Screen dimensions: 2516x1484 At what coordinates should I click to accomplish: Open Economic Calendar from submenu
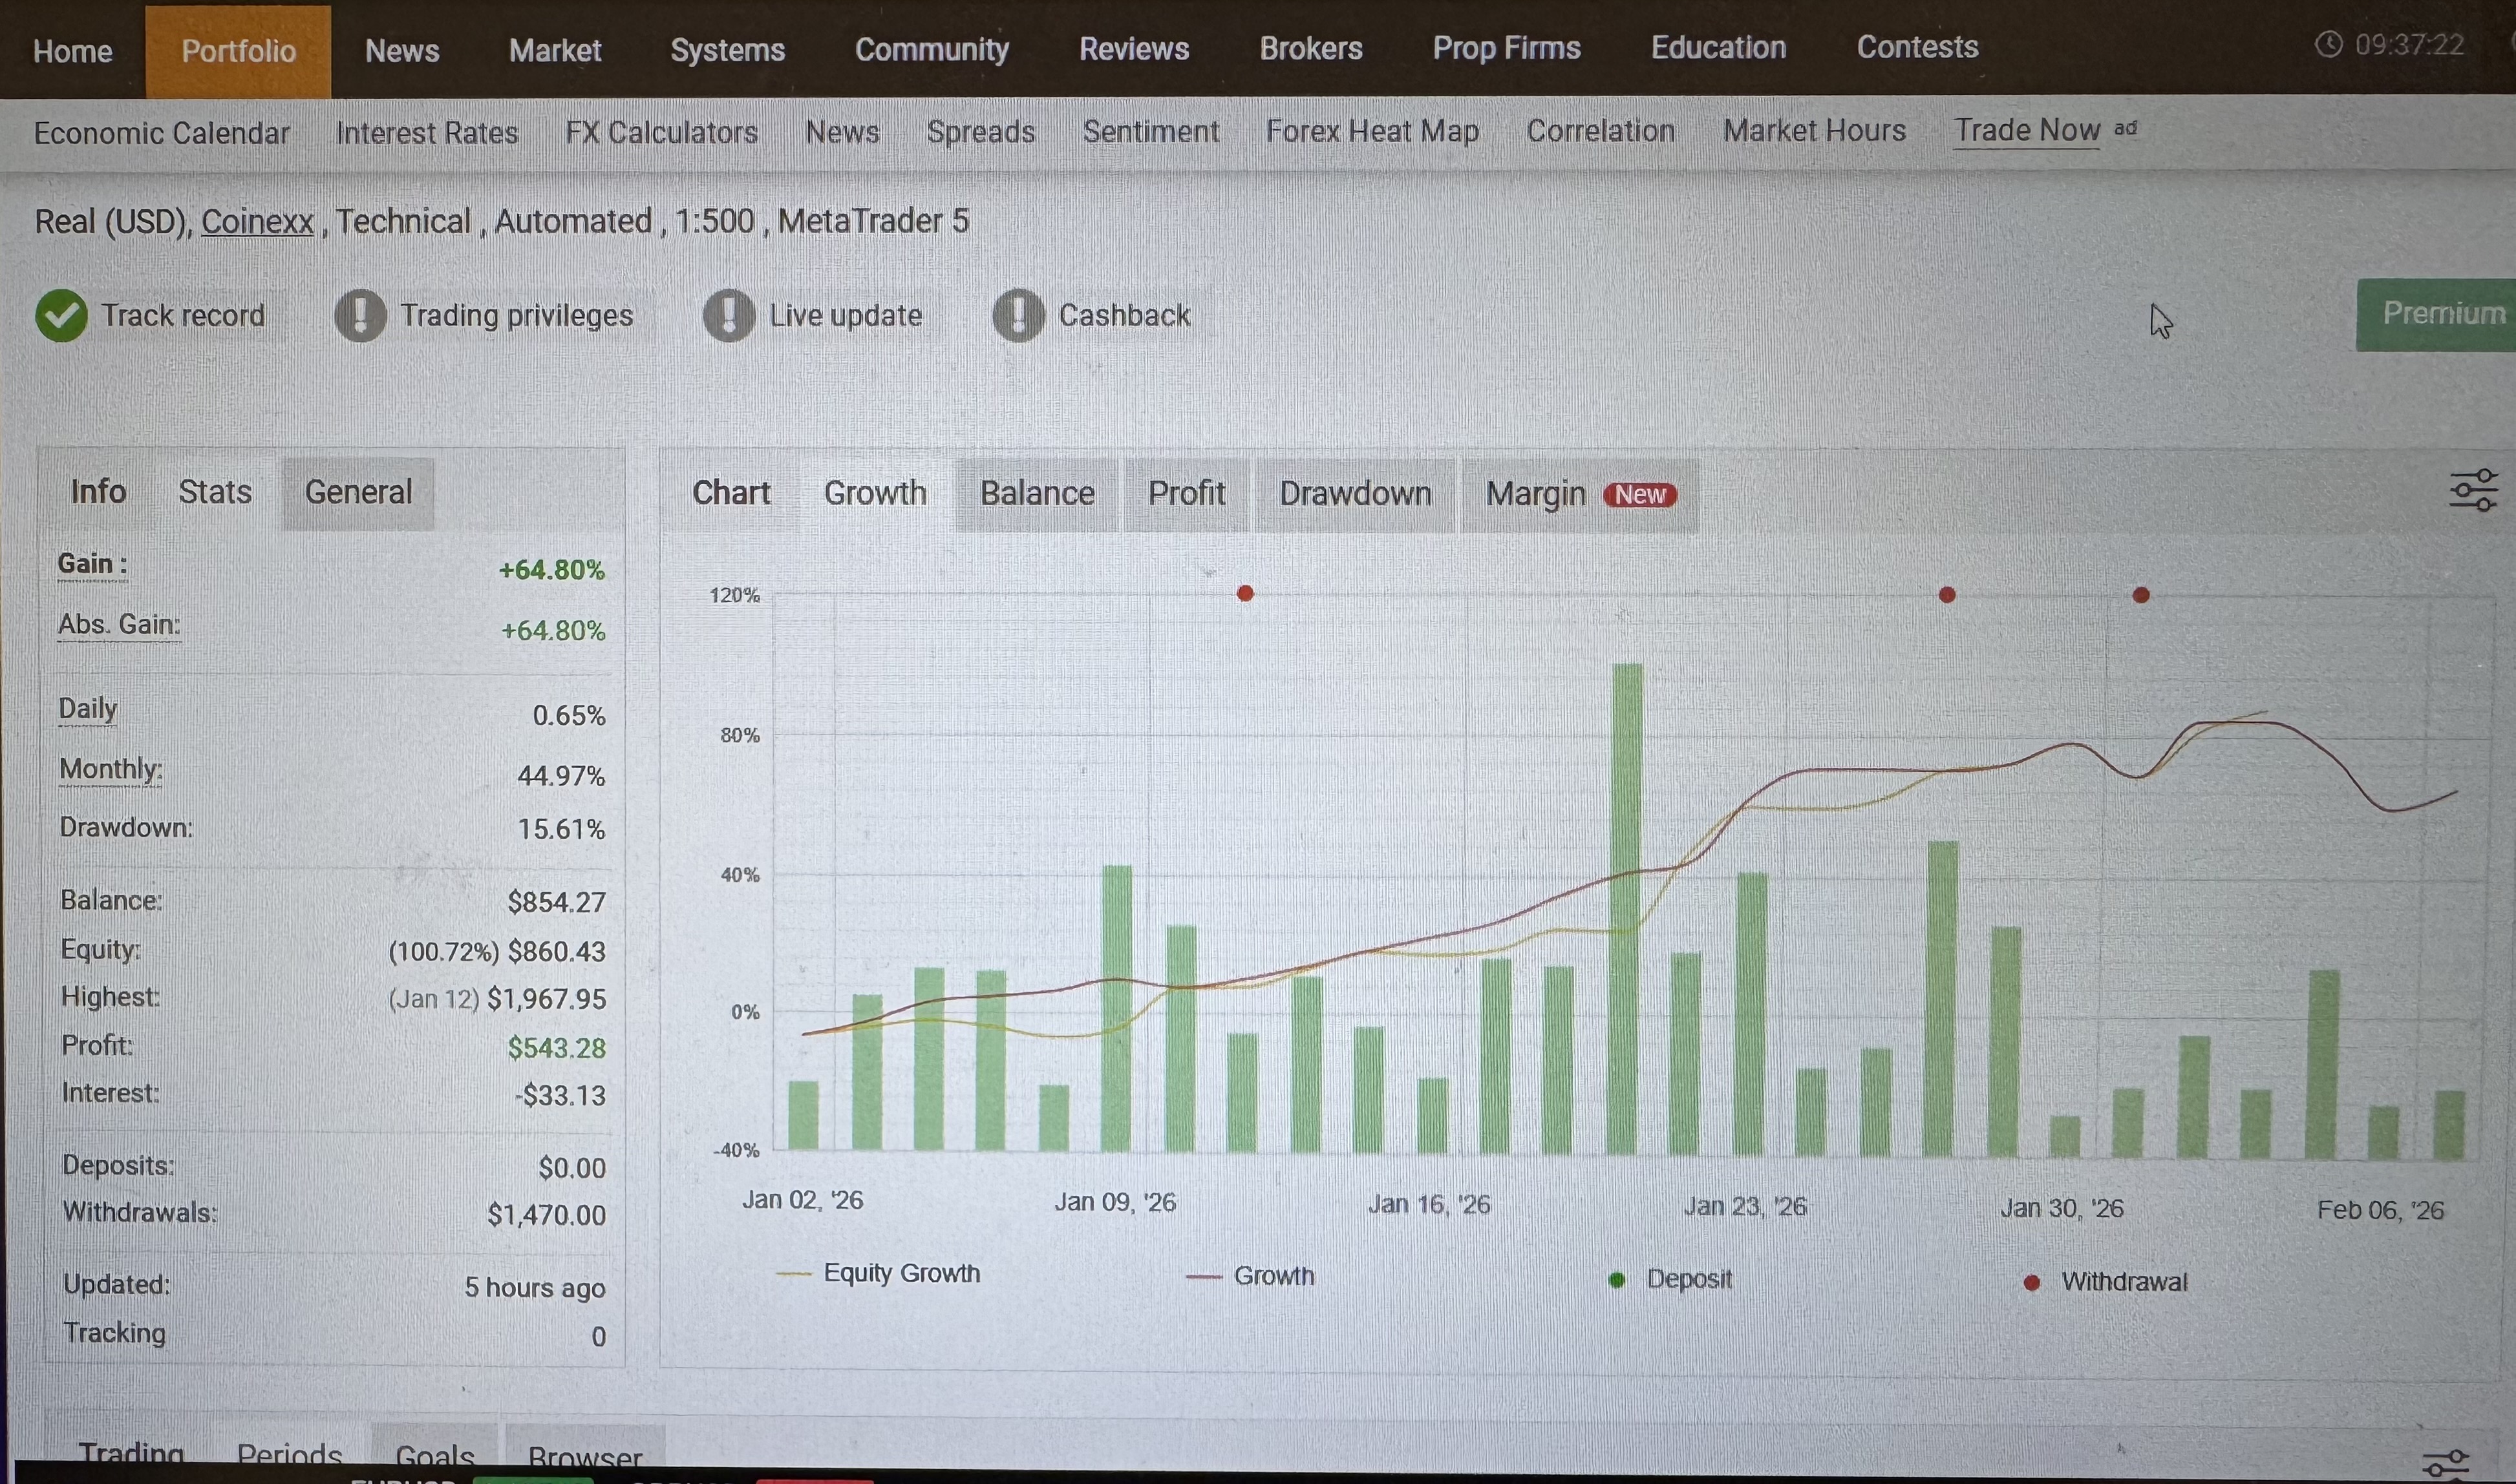click(x=161, y=133)
